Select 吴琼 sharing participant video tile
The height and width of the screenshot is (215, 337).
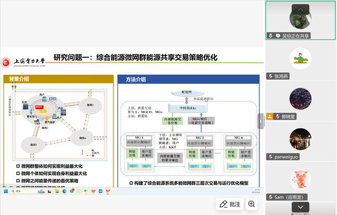[x=300, y=20]
